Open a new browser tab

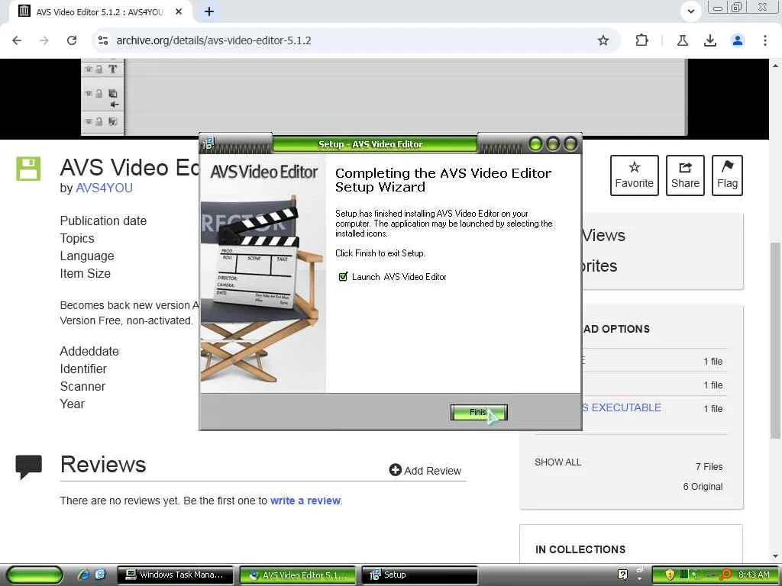pos(209,11)
